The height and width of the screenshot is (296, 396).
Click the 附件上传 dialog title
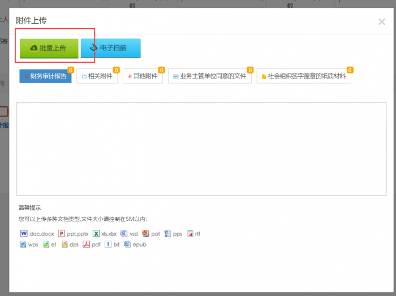pos(31,21)
